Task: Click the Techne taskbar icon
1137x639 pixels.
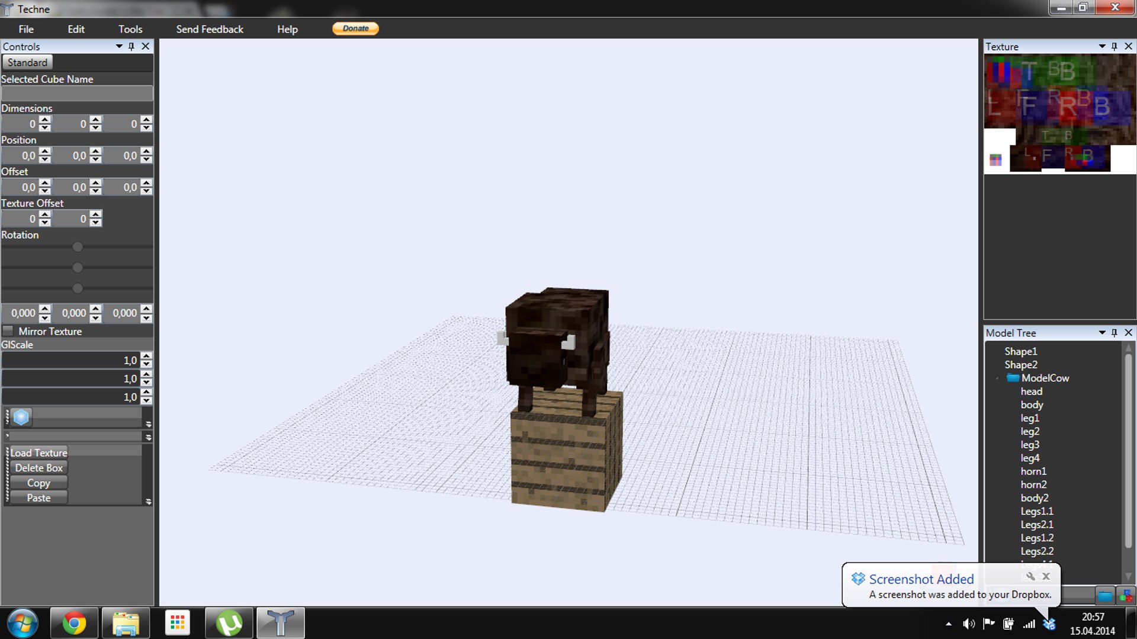Action: point(281,624)
